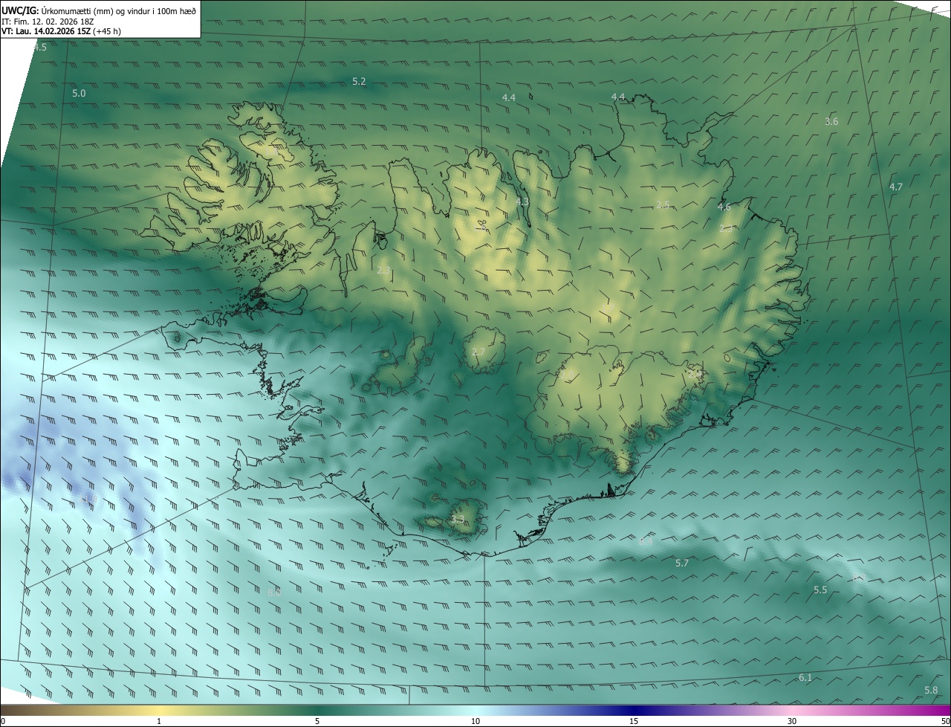This screenshot has width=951, height=727.
Task: Select the 5.8 value at the bottom right
Action: pos(931,690)
